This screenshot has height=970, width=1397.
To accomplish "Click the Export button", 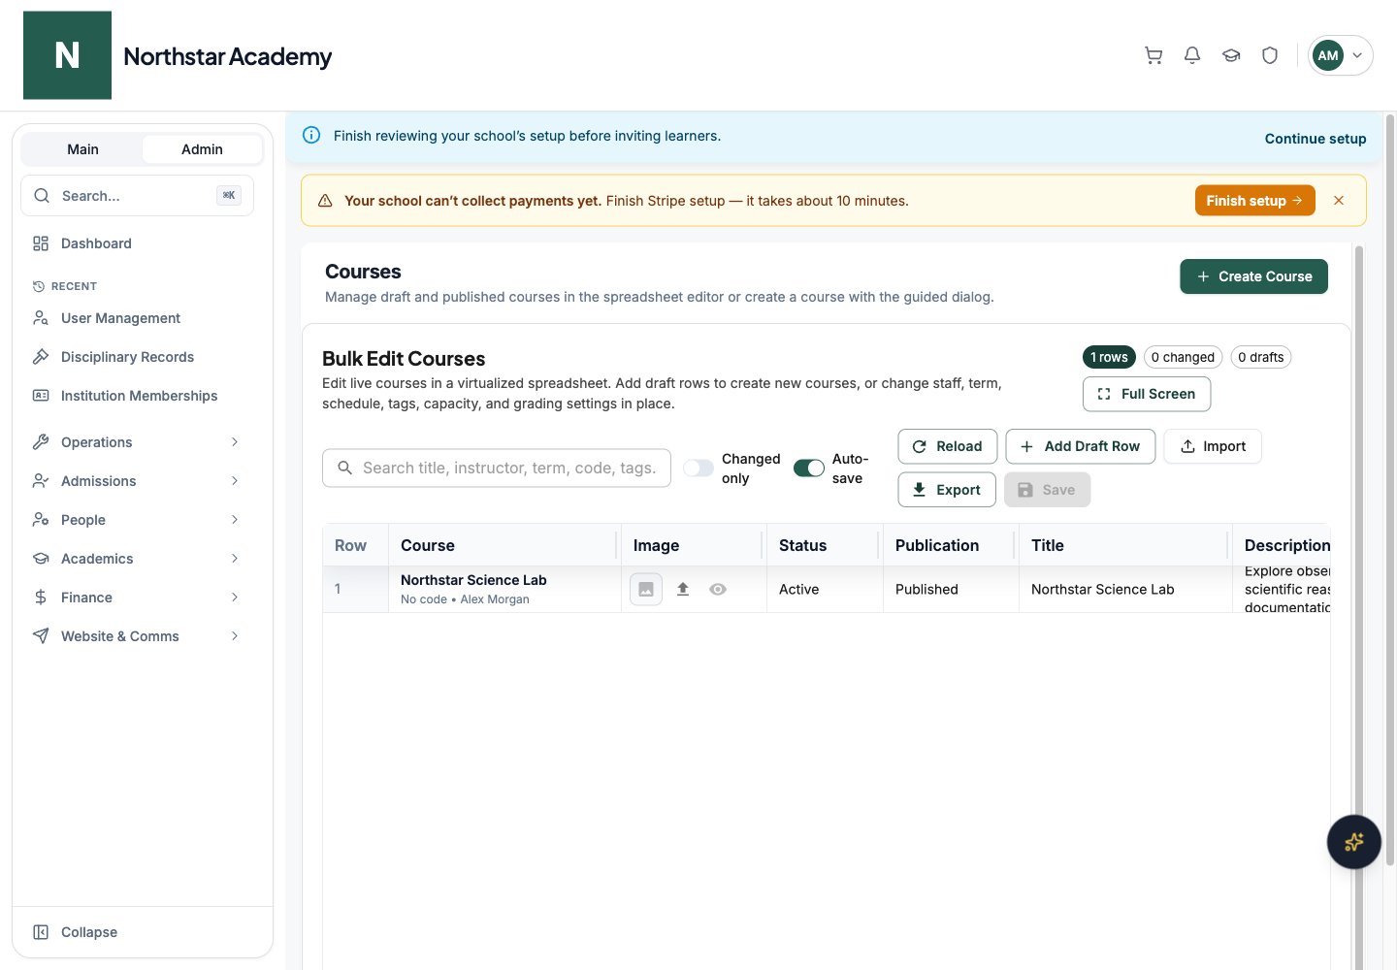I will (947, 490).
